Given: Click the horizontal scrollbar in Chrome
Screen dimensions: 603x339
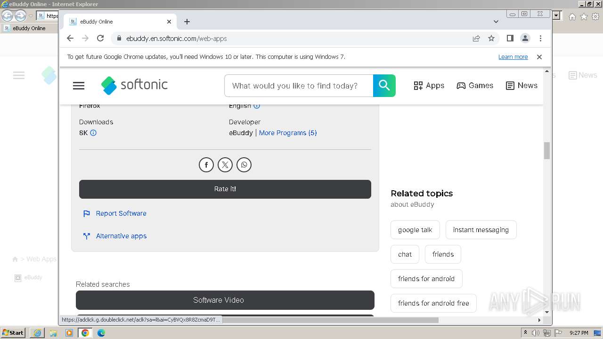Looking at the screenshot, I should tap(330, 320).
